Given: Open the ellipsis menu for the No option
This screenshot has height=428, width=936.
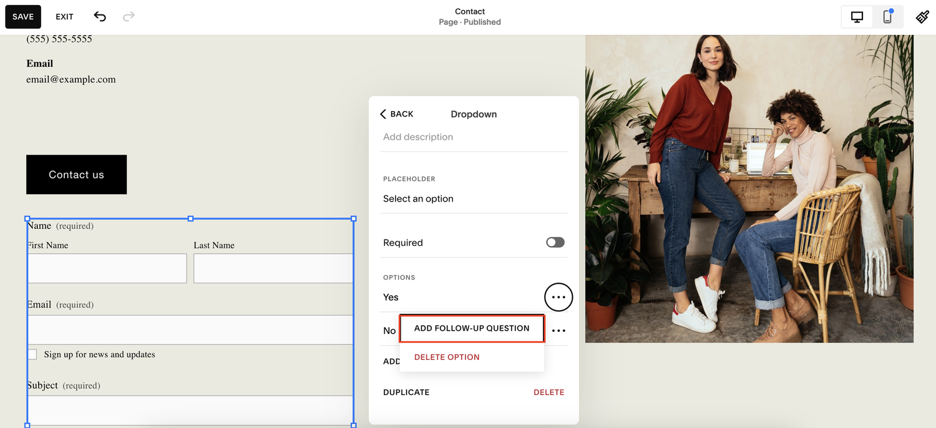Looking at the screenshot, I should [x=558, y=330].
